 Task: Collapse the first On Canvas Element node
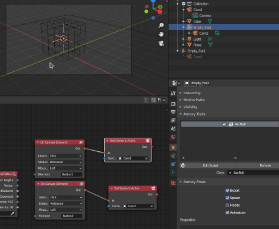[38, 142]
